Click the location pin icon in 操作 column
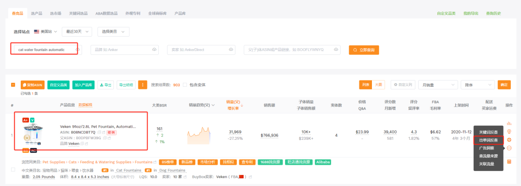This screenshot has width=521, height=186. [509, 132]
